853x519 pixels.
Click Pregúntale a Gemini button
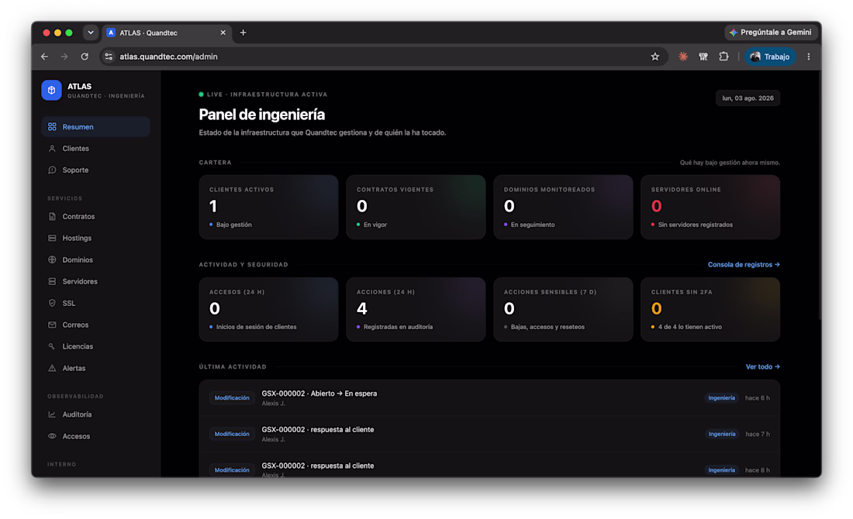tap(770, 32)
